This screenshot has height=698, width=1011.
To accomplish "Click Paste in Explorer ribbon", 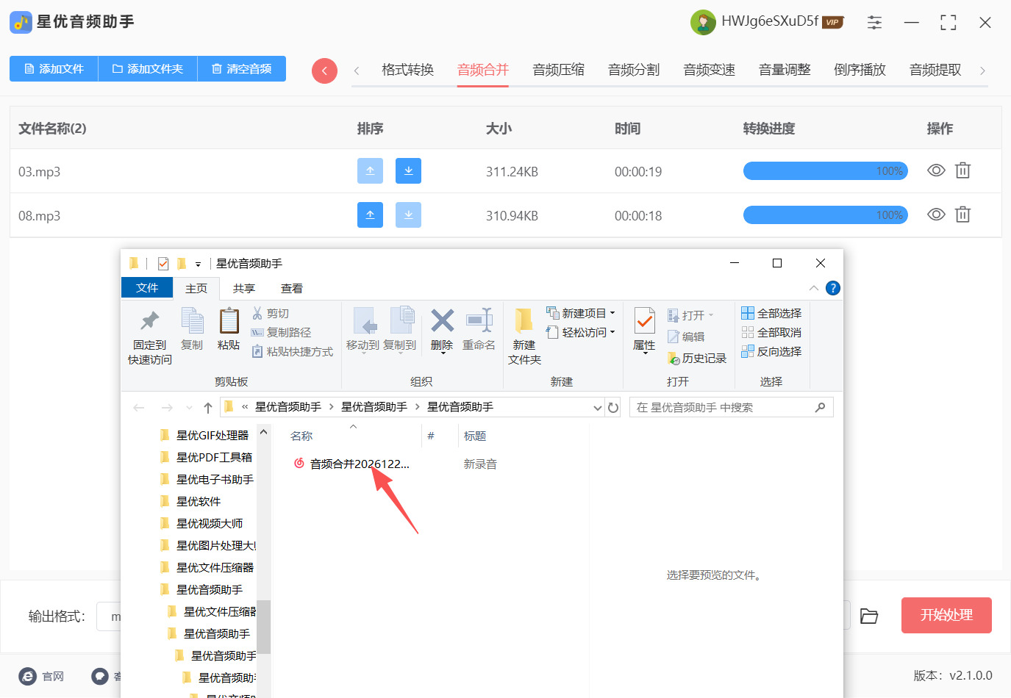I will pos(229,330).
